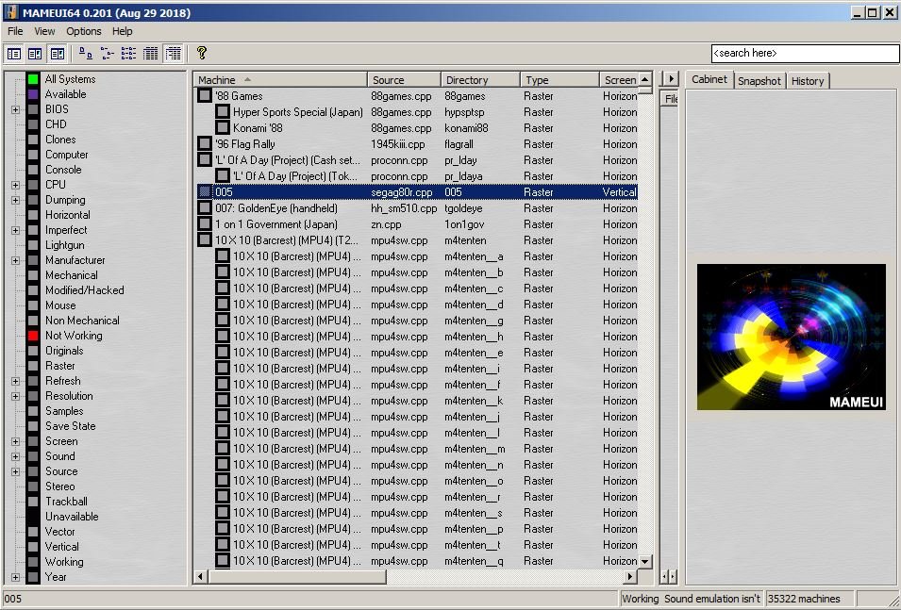Sort by the Type column header
This screenshot has height=610, width=901.
tap(559, 80)
